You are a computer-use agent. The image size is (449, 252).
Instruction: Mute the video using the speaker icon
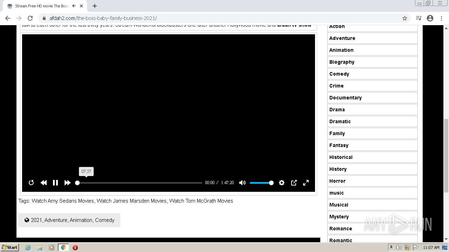click(242, 183)
